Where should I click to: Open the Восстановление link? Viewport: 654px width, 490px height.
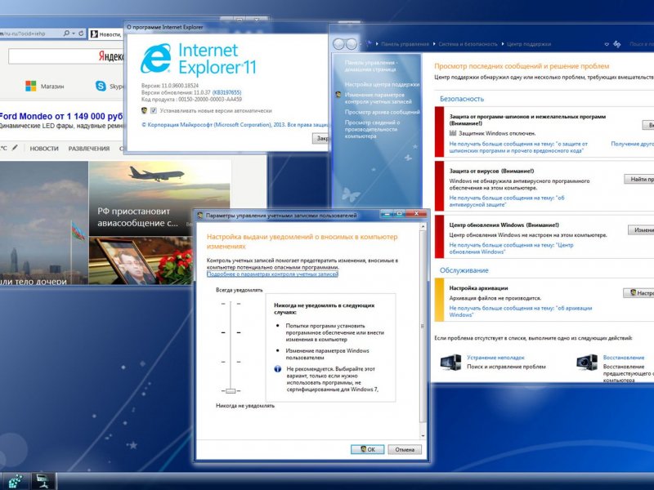coord(624,358)
